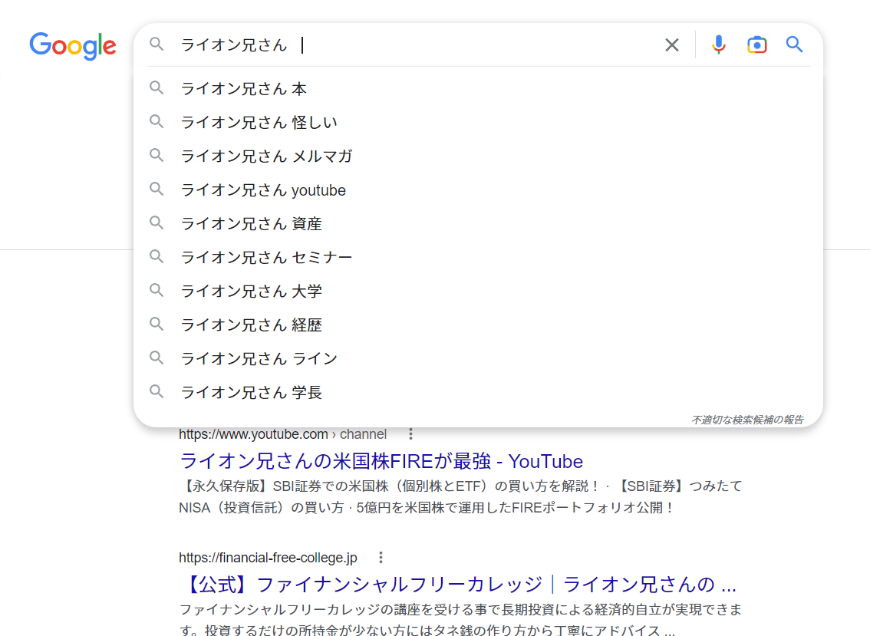Viewport: 870px width, 636px height.
Task: Open image search via the camera icon
Action: click(x=756, y=44)
